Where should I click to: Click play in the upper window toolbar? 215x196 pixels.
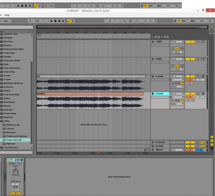[18, 6]
